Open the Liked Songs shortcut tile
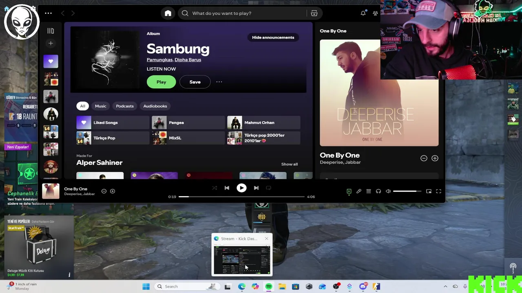The image size is (522, 293). [x=113, y=122]
